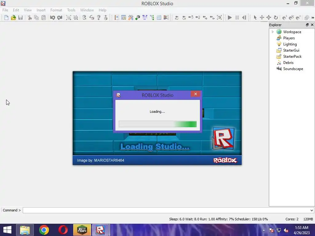
Task: Open a file using the folder icon
Action: click(x=13, y=18)
